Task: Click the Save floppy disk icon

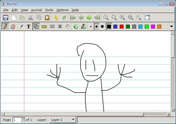Action: tap(6, 18)
